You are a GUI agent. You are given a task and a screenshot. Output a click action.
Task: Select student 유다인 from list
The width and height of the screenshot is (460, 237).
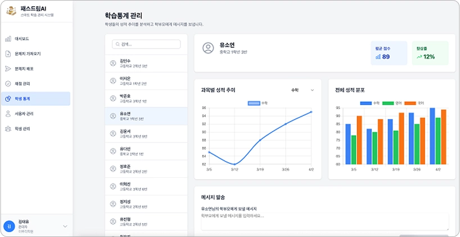[x=146, y=151]
